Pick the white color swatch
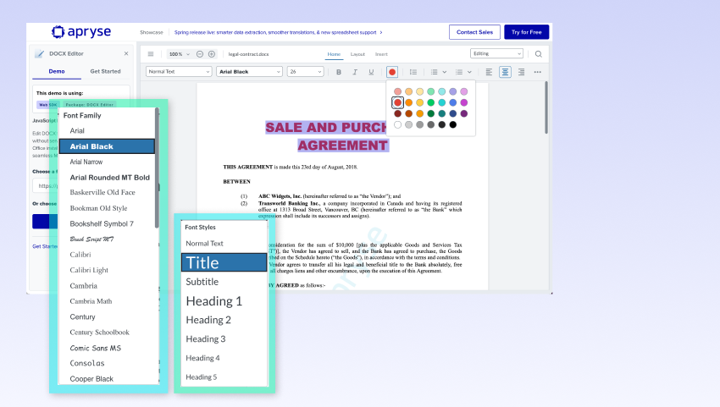Viewport: 720px width, 407px height. [397, 124]
